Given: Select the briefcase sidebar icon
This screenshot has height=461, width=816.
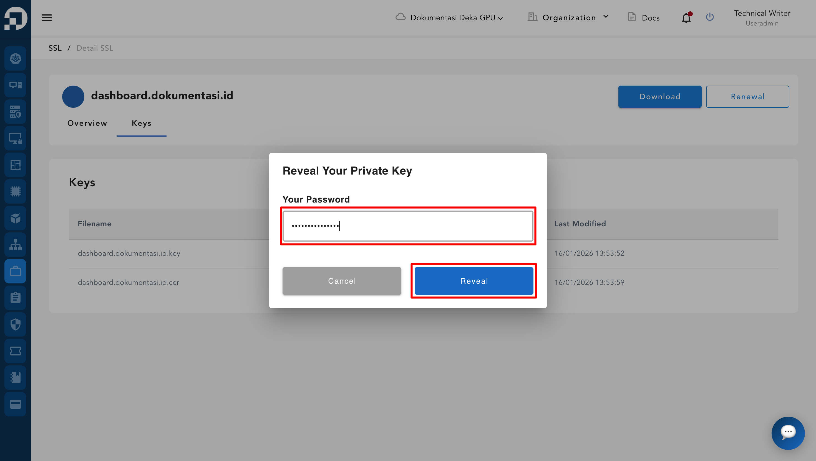Looking at the screenshot, I should [15, 271].
